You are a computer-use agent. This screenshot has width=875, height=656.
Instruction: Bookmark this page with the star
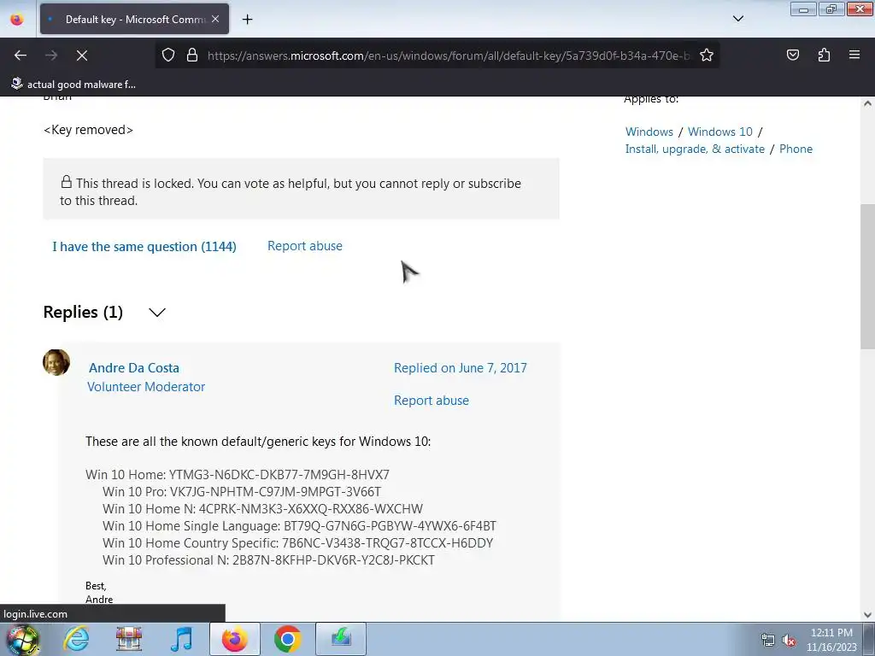(x=707, y=56)
